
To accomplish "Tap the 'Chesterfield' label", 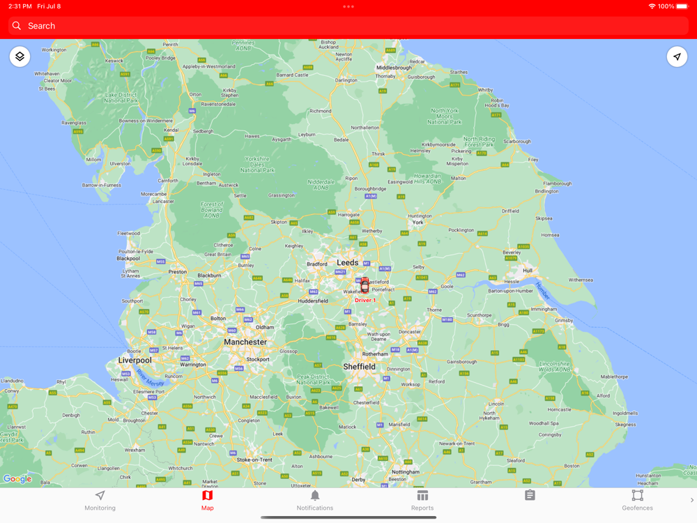I will pyautogui.click(x=367, y=402).
